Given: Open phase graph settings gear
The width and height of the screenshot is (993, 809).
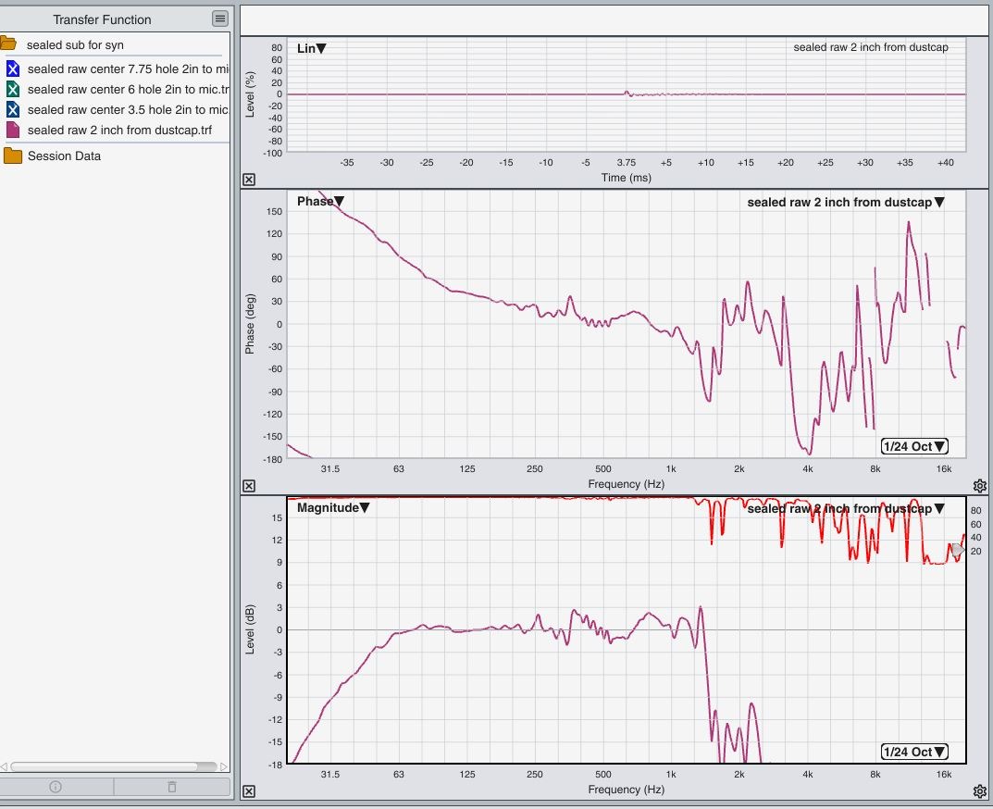Looking at the screenshot, I should (980, 485).
